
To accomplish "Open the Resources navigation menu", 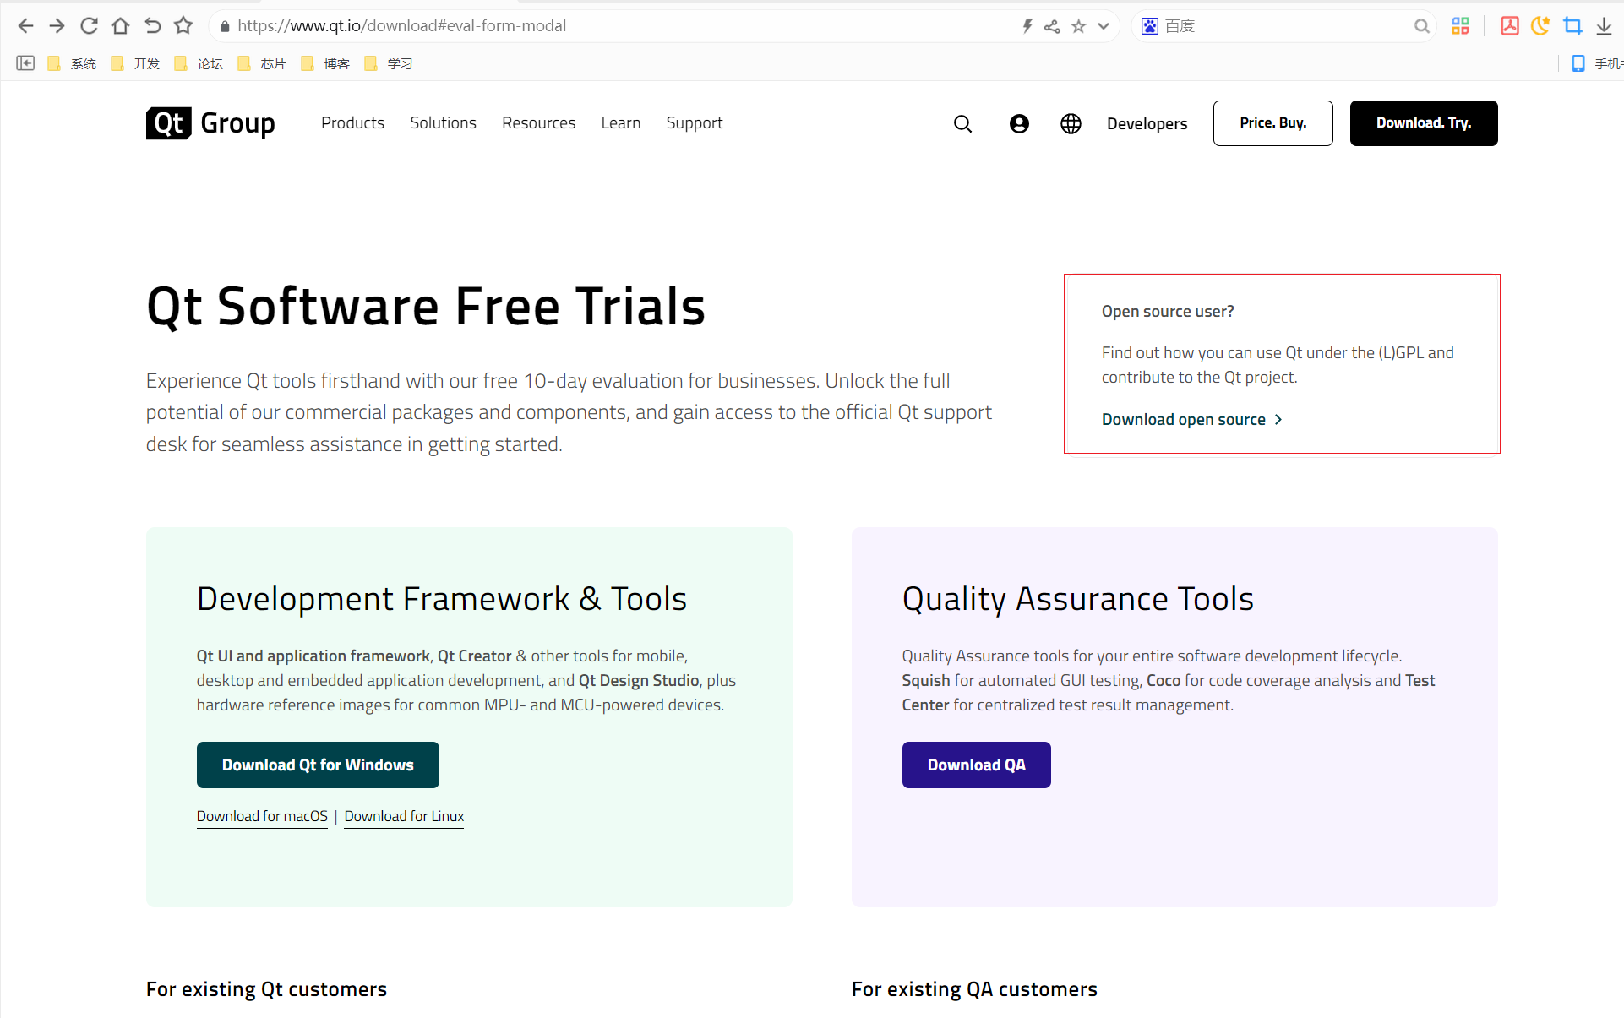I will (538, 123).
